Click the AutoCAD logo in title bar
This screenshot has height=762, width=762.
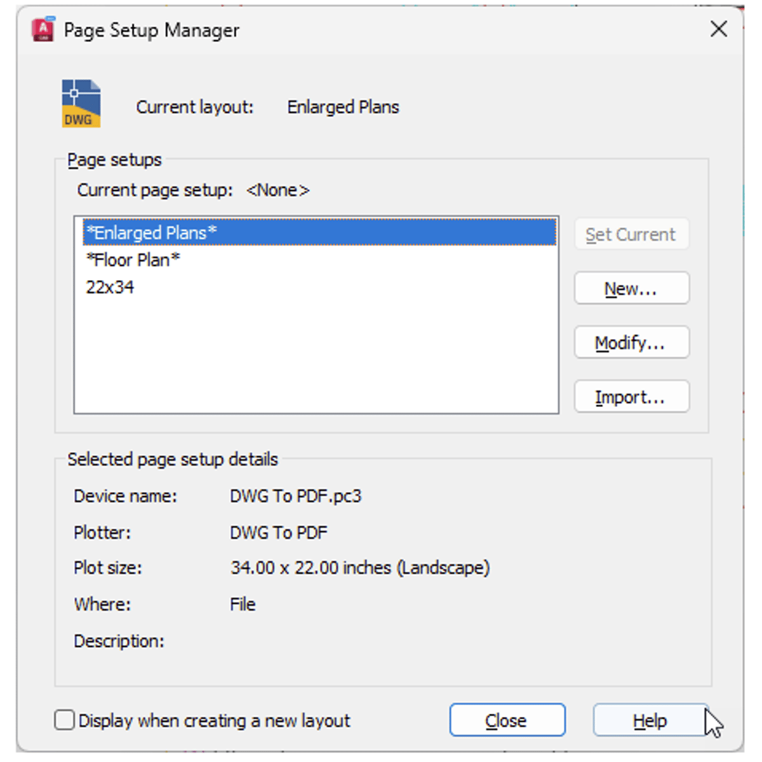(43, 30)
